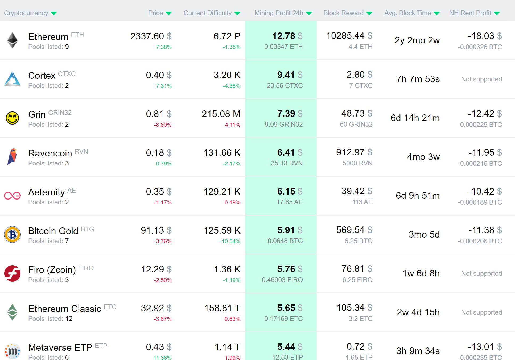Click the Avg. Block Time header
This screenshot has height=360, width=515.
pyautogui.click(x=407, y=13)
